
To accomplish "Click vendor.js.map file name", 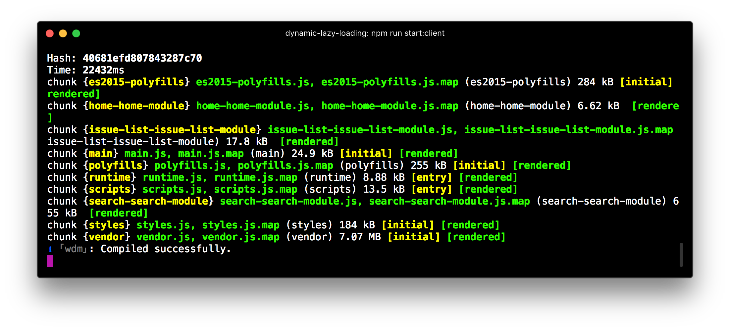I will pos(241,237).
